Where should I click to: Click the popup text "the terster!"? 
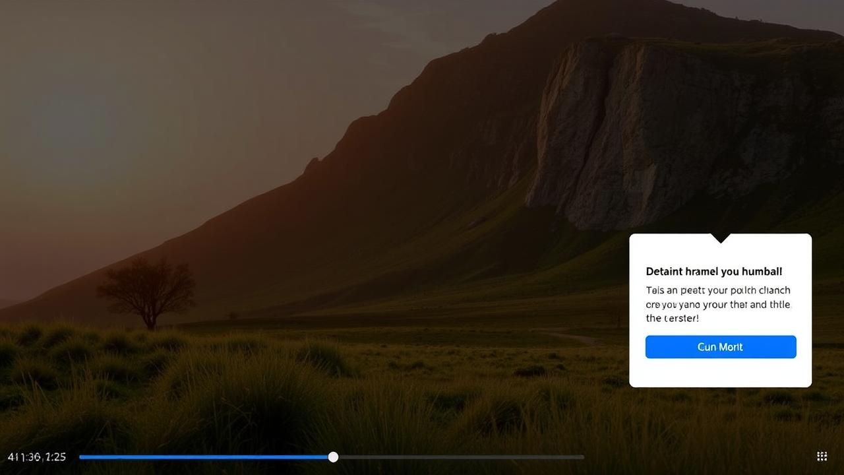click(672, 319)
